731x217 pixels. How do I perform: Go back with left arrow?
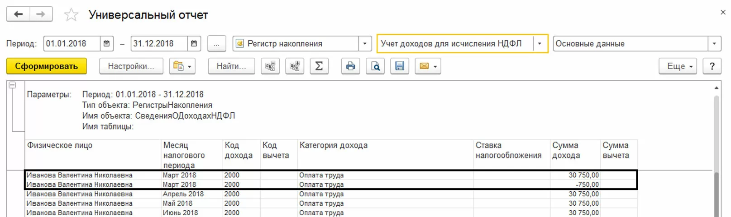(x=18, y=14)
